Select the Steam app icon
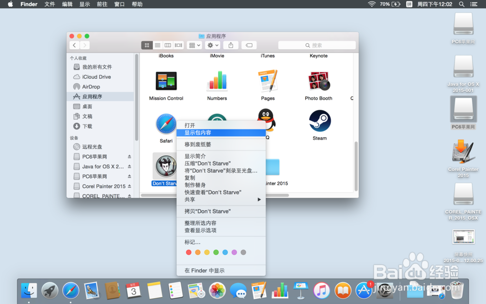Image resolution: width=486 pixels, height=304 pixels. point(320,121)
